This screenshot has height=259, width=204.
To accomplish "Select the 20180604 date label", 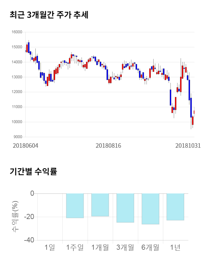I will [x=25, y=145].
